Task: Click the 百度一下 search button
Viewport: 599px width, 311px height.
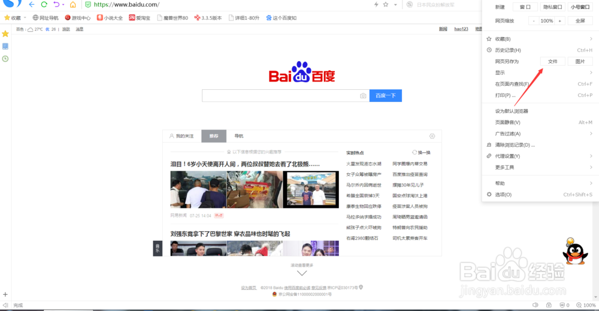Action: coord(385,95)
